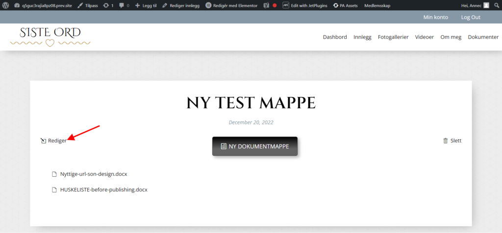Click file icon beside Nyttige-url-son-design.docx
The width and height of the screenshot is (502, 233).
(x=54, y=174)
